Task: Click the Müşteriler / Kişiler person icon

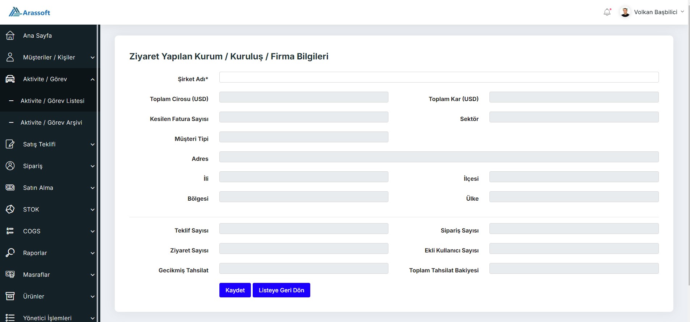Action: [10, 57]
